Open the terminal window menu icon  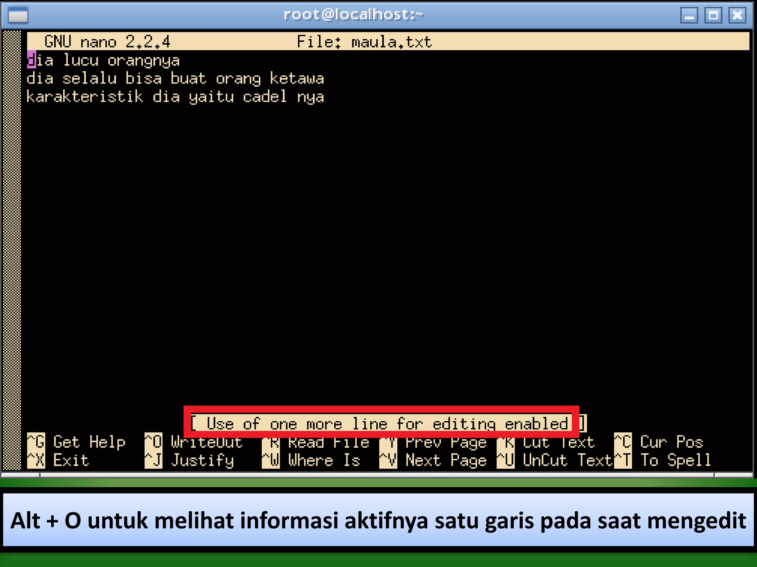(x=18, y=16)
